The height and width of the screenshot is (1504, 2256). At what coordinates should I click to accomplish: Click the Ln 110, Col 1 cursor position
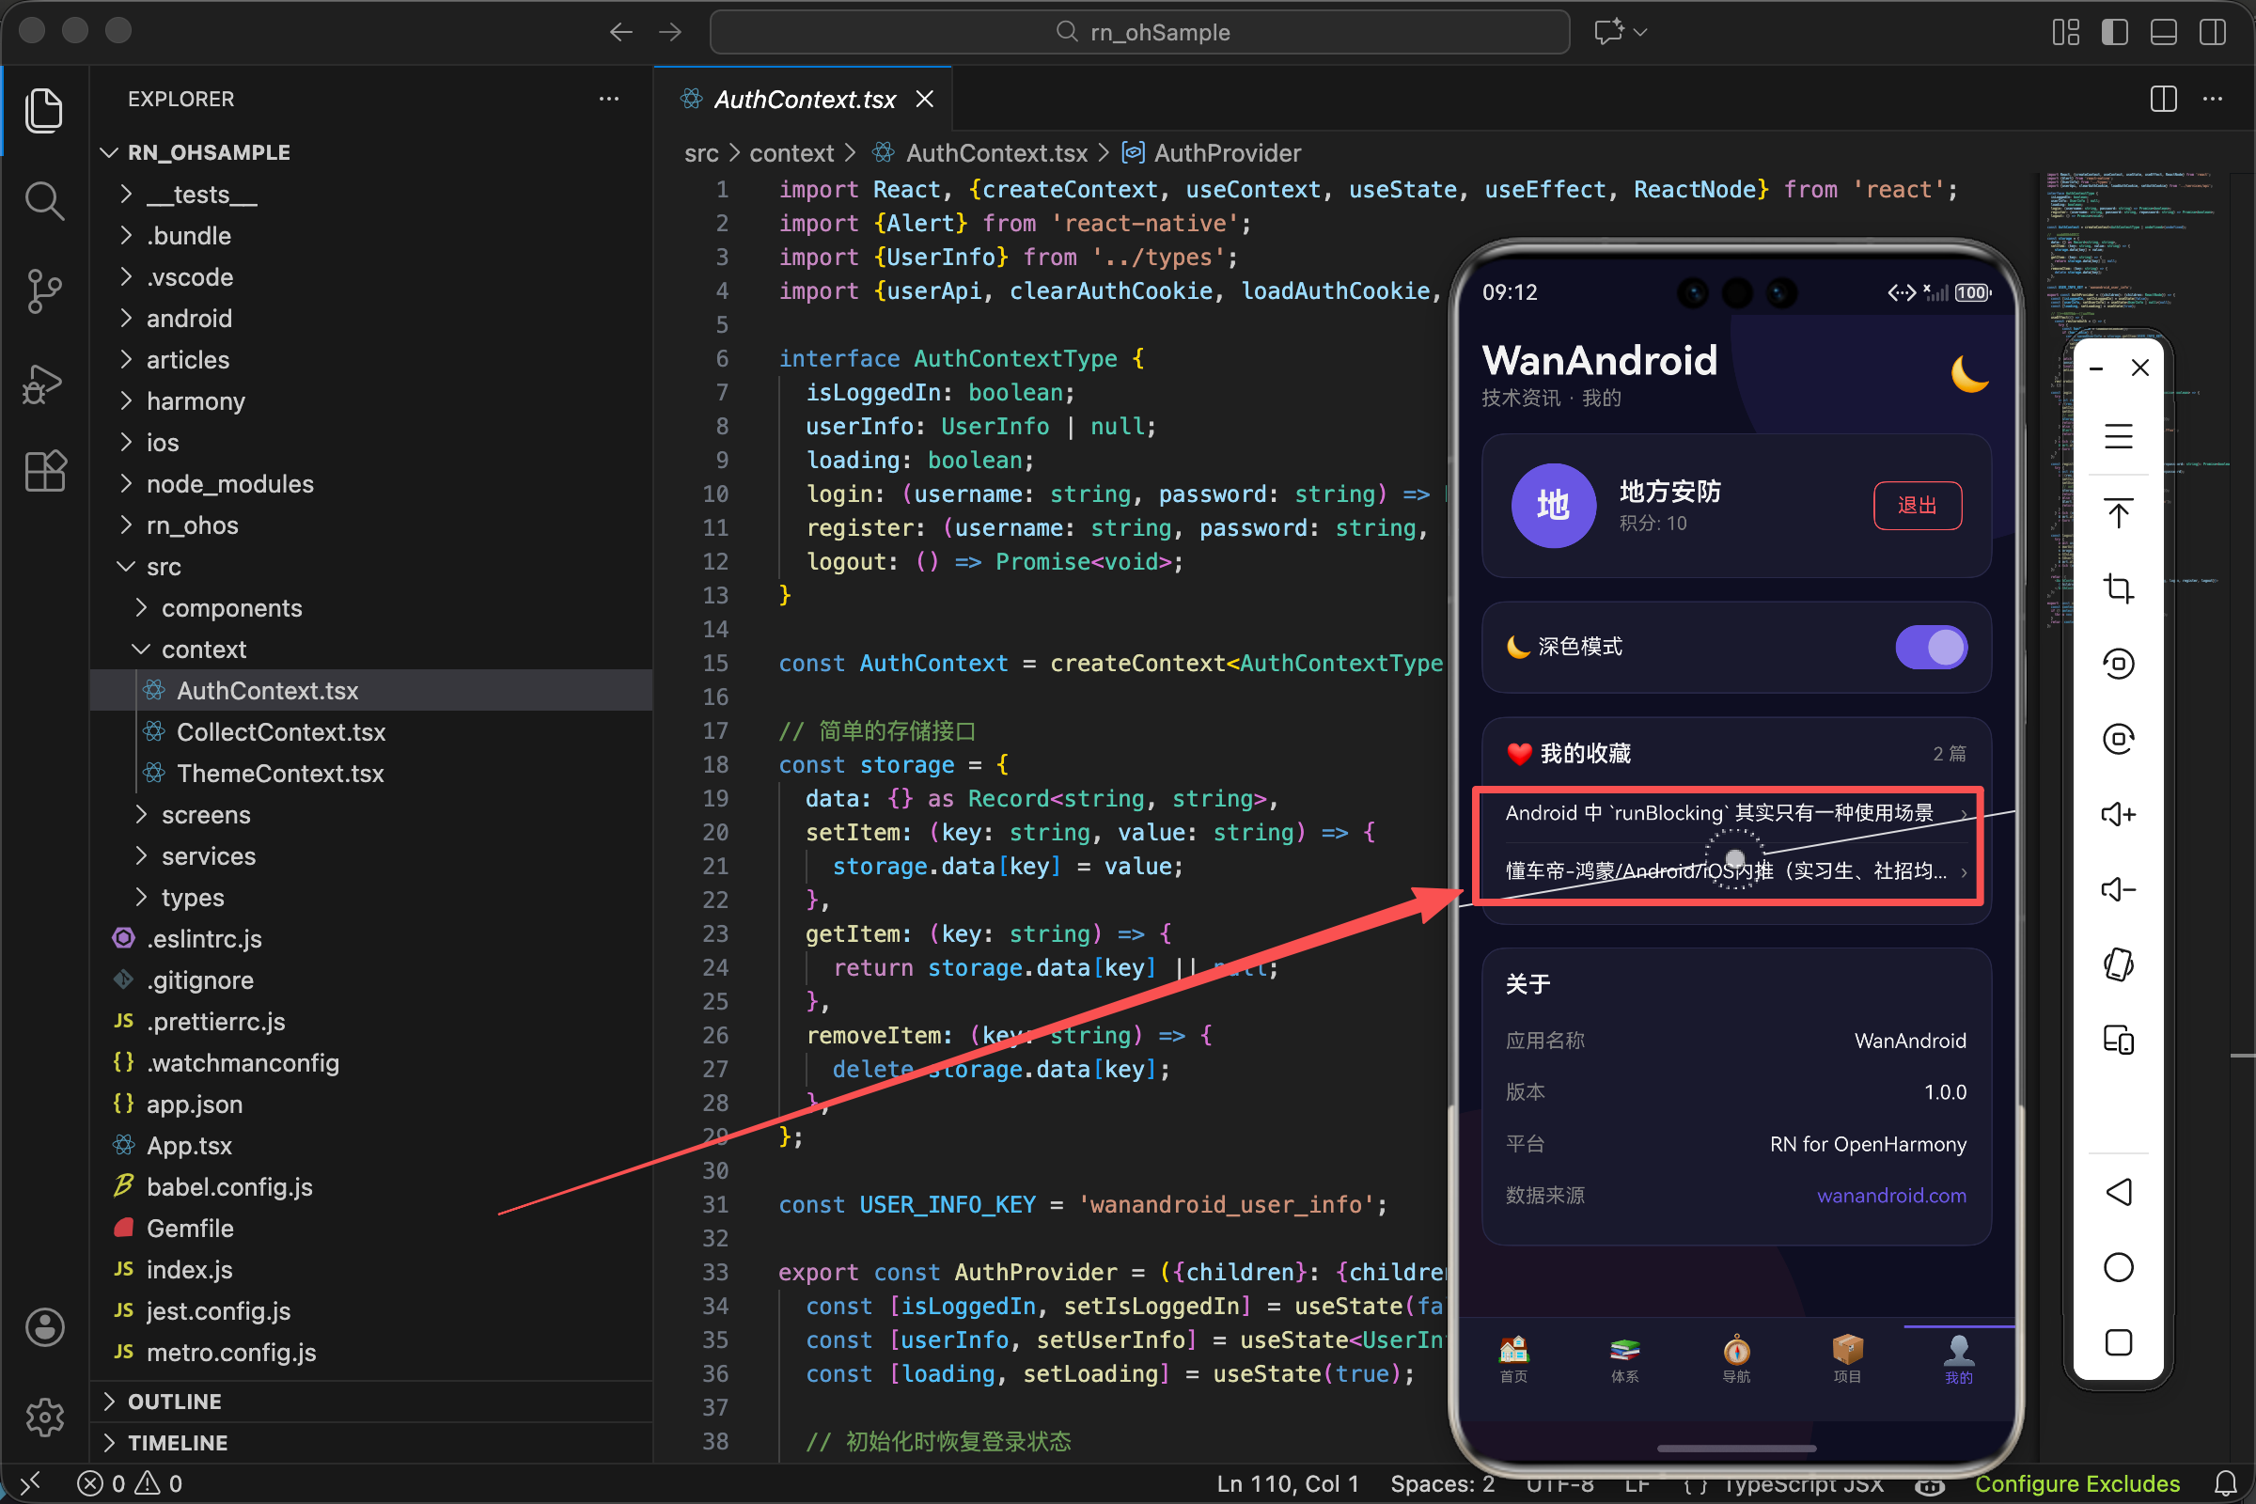tap(1288, 1484)
